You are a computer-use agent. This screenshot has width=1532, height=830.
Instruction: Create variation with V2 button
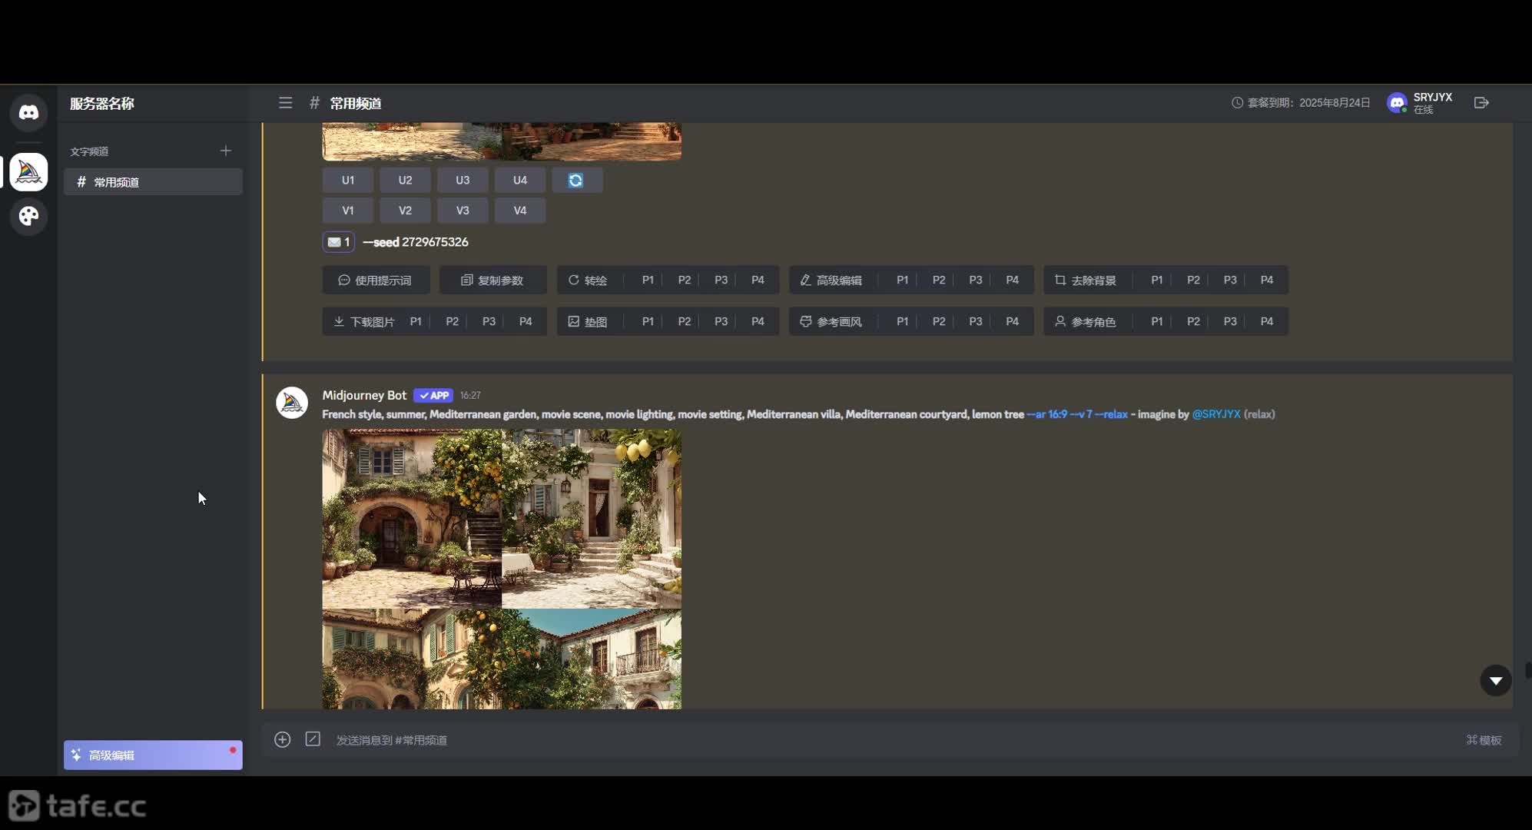[405, 210]
